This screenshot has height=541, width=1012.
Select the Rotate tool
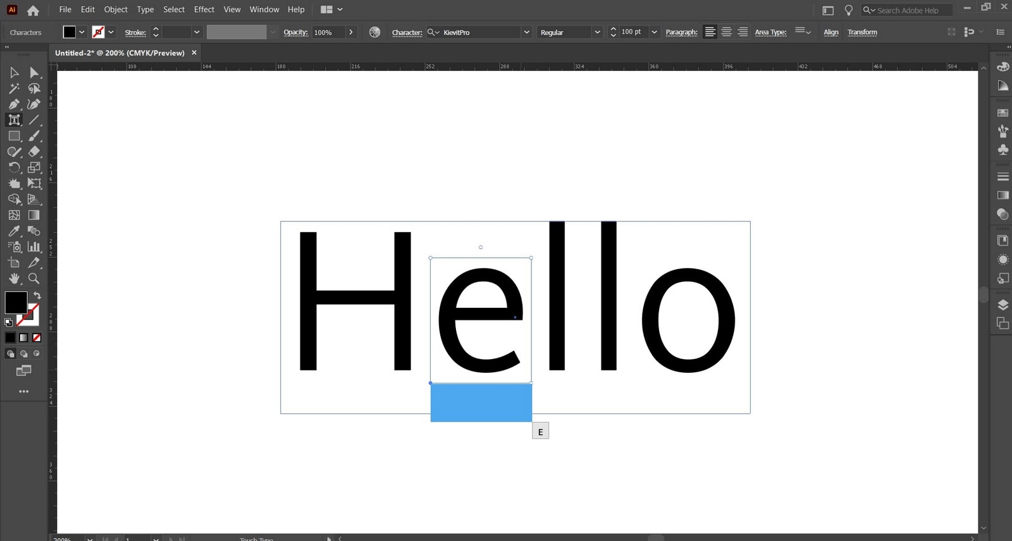(14, 167)
